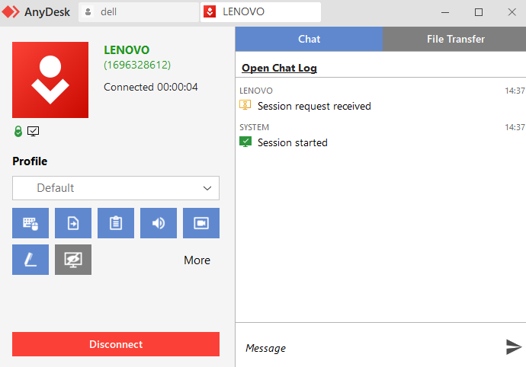Click the LENOVO name heading

click(127, 50)
